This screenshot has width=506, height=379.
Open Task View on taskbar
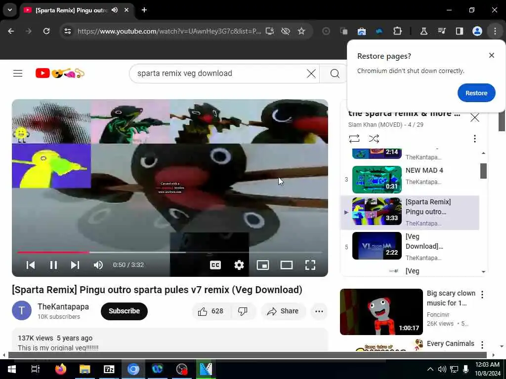pyautogui.click(x=35, y=369)
